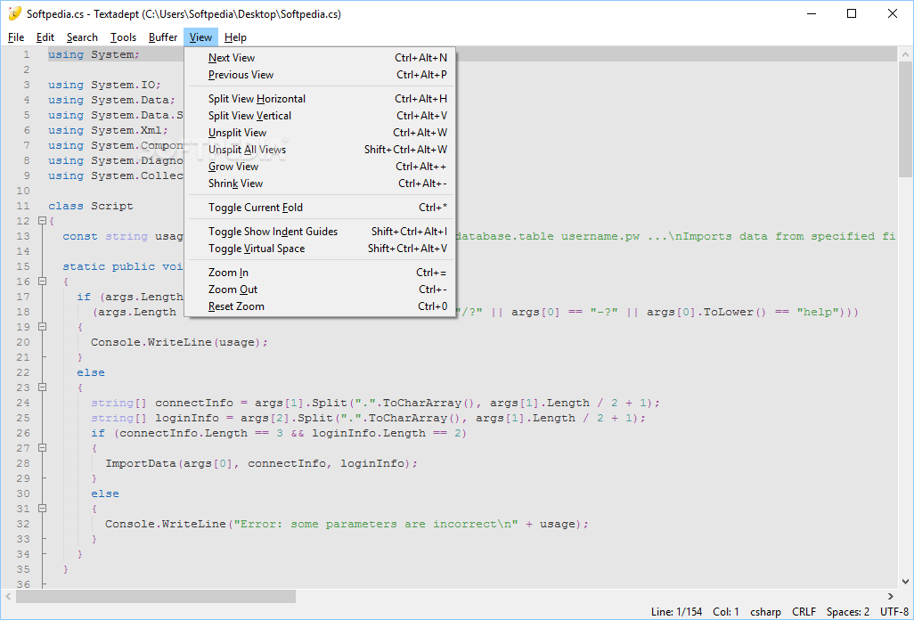Open the Search menu
914x620 pixels.
pos(82,37)
